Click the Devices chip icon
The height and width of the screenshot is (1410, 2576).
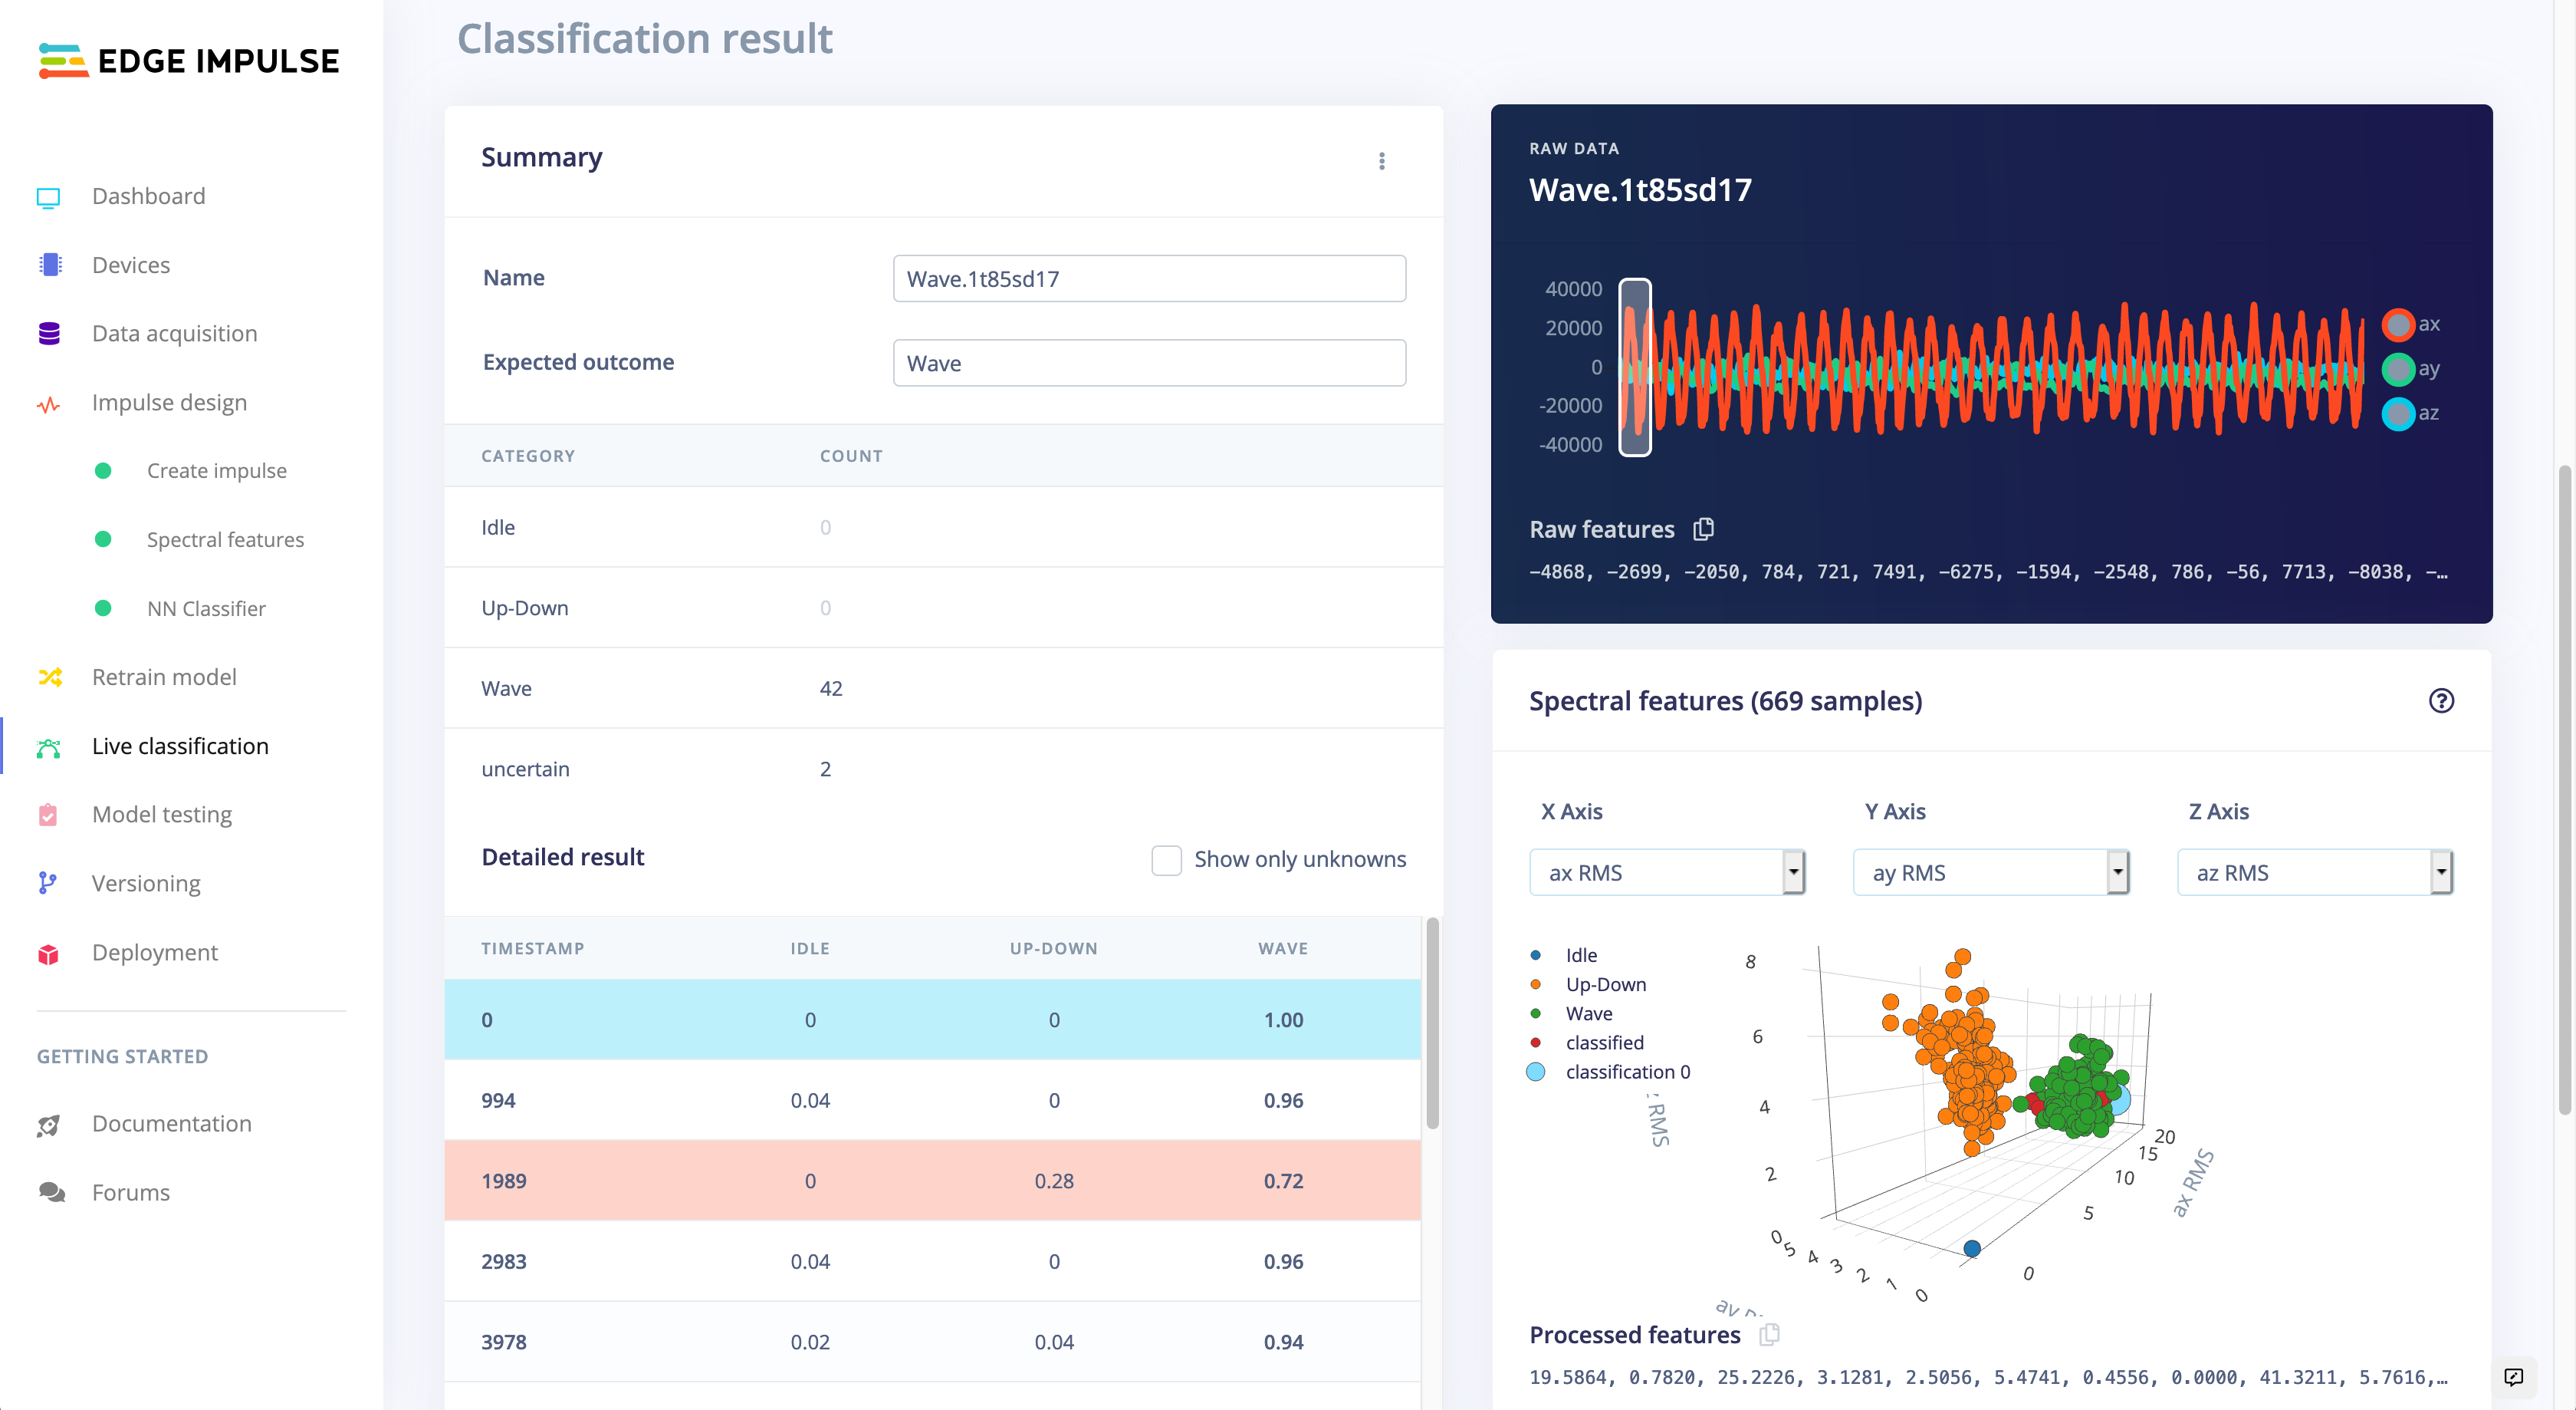[x=49, y=265]
